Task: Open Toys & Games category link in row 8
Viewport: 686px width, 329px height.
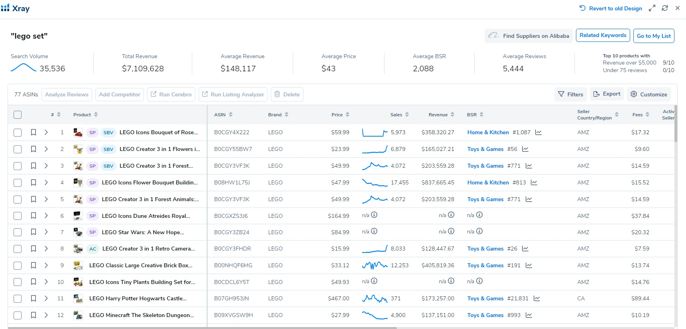Action: [x=485, y=249]
